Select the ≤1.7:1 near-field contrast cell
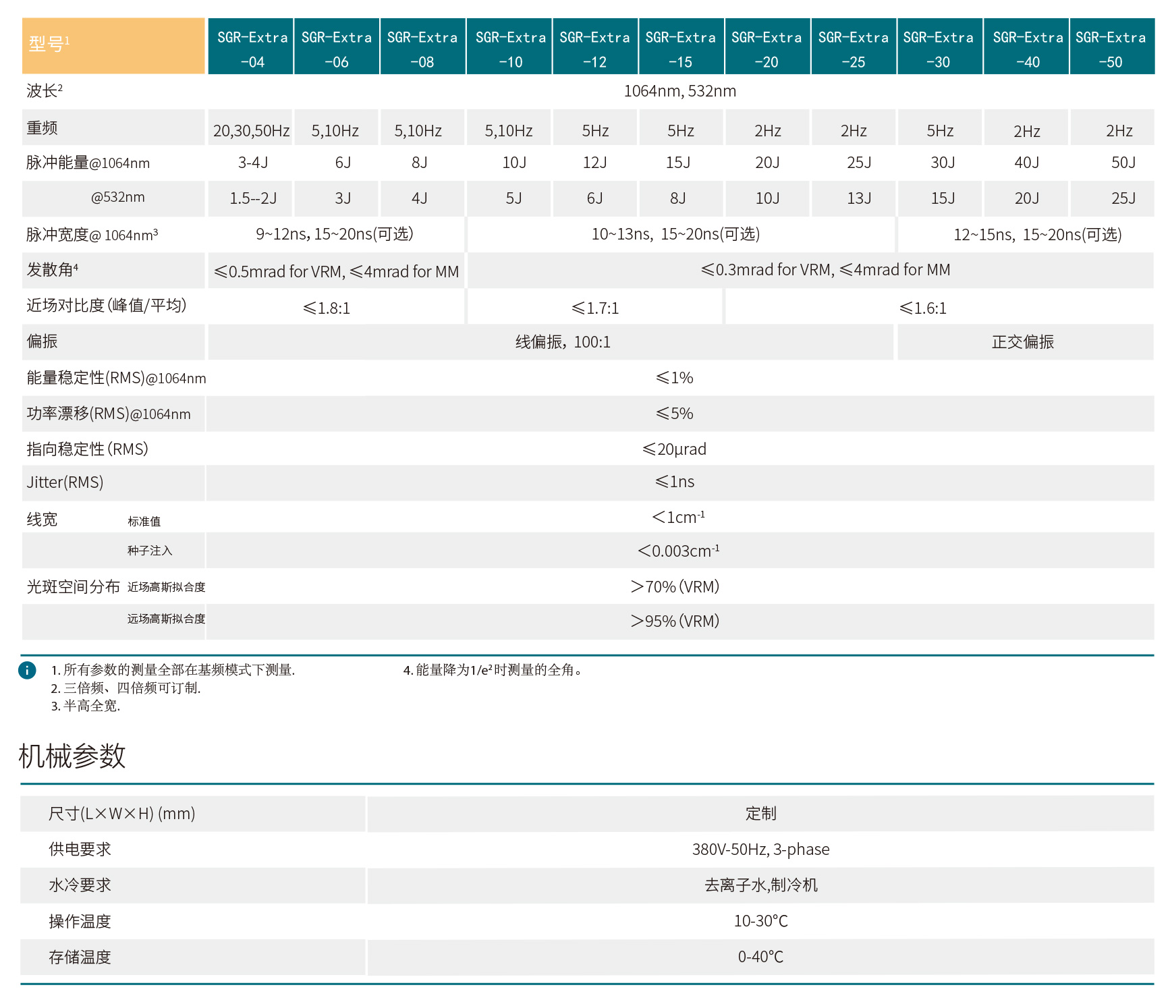Screen dimensions: 1170x1002 [594, 308]
